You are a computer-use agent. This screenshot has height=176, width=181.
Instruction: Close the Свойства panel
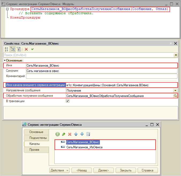[175, 44]
